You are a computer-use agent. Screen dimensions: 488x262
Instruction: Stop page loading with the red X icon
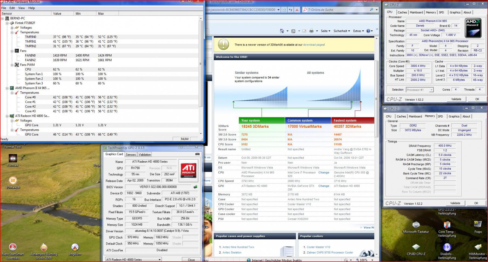click(297, 10)
